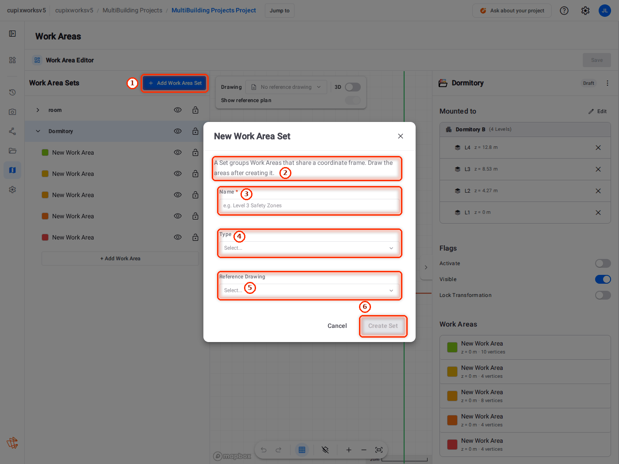
Task: Lock the room work area set
Action: 195,110
